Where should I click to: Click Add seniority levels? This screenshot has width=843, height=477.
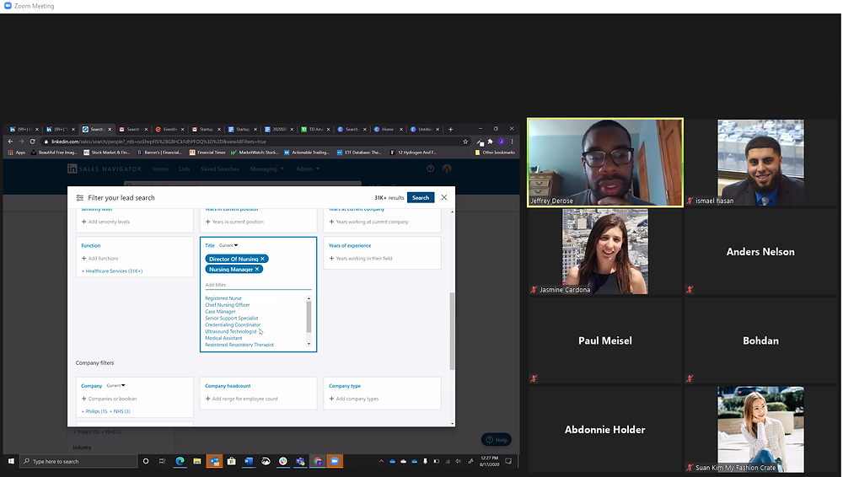coord(106,222)
